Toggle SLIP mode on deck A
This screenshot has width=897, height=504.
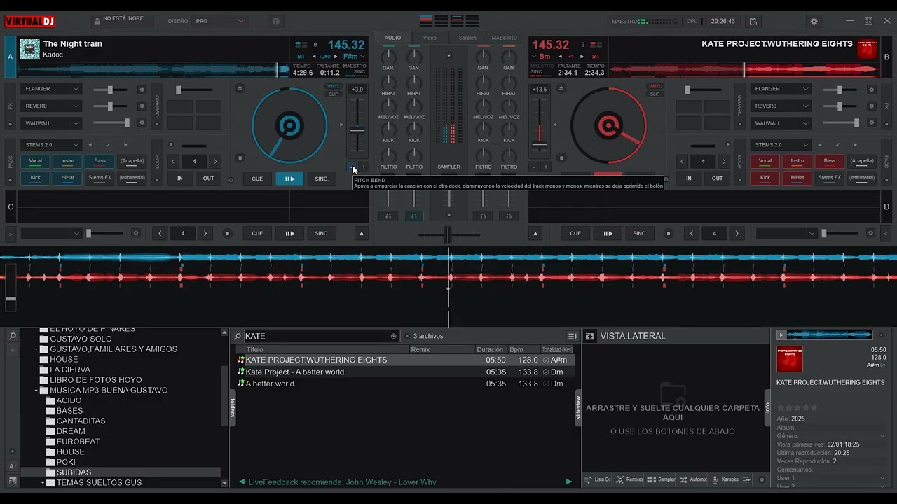(334, 94)
